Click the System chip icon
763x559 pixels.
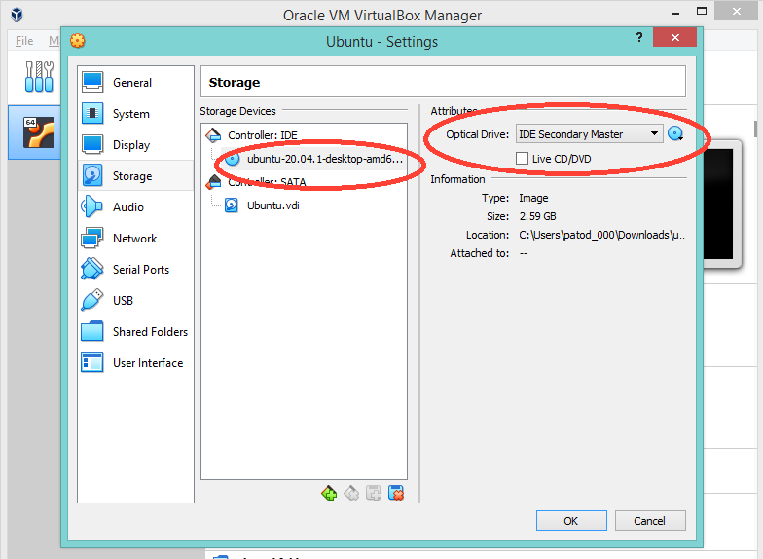coord(91,113)
